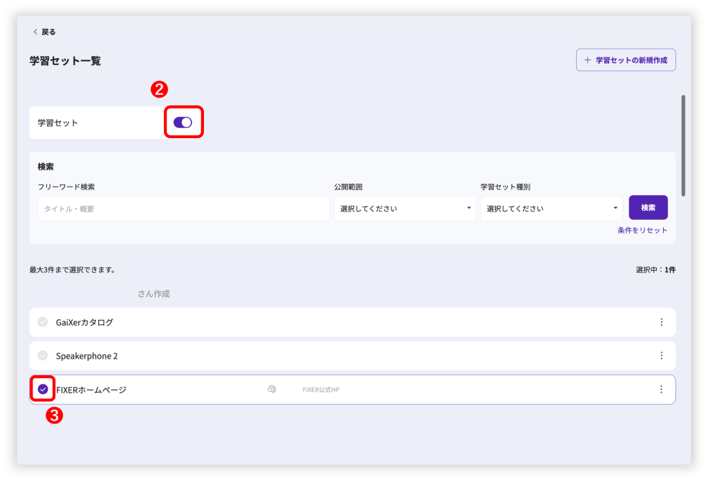This screenshot has height=481, width=708.
Task: Select the Speakerphone 2 list item name
Action: 86,356
